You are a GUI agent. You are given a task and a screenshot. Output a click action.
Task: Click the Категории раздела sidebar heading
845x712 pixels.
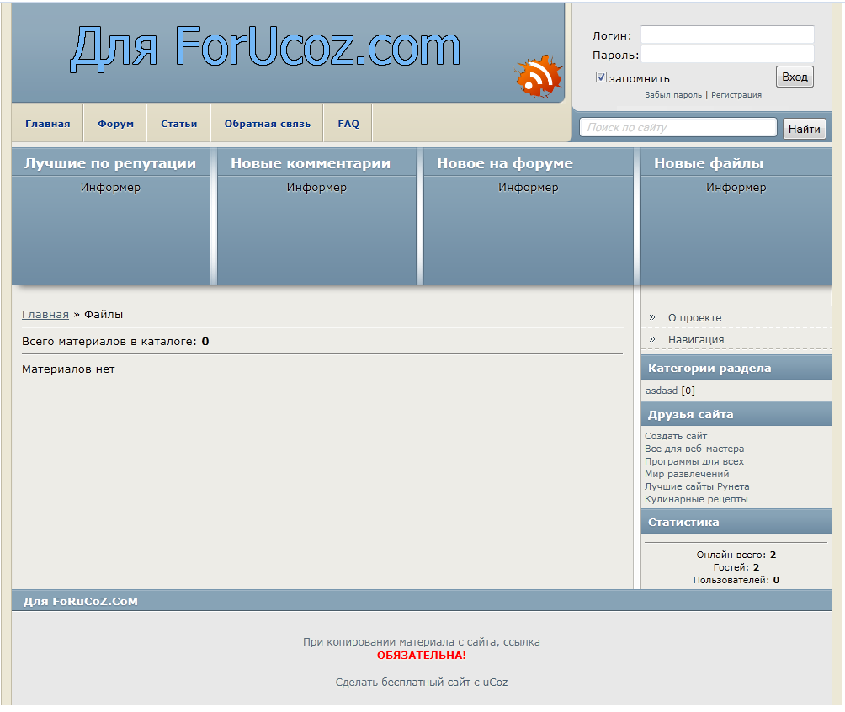(x=709, y=368)
